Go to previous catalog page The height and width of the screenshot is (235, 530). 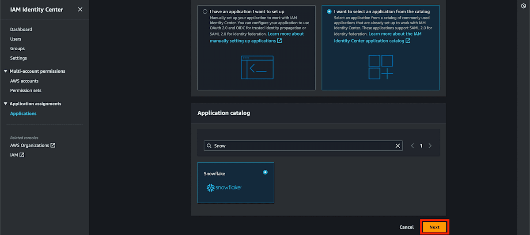[x=413, y=146]
